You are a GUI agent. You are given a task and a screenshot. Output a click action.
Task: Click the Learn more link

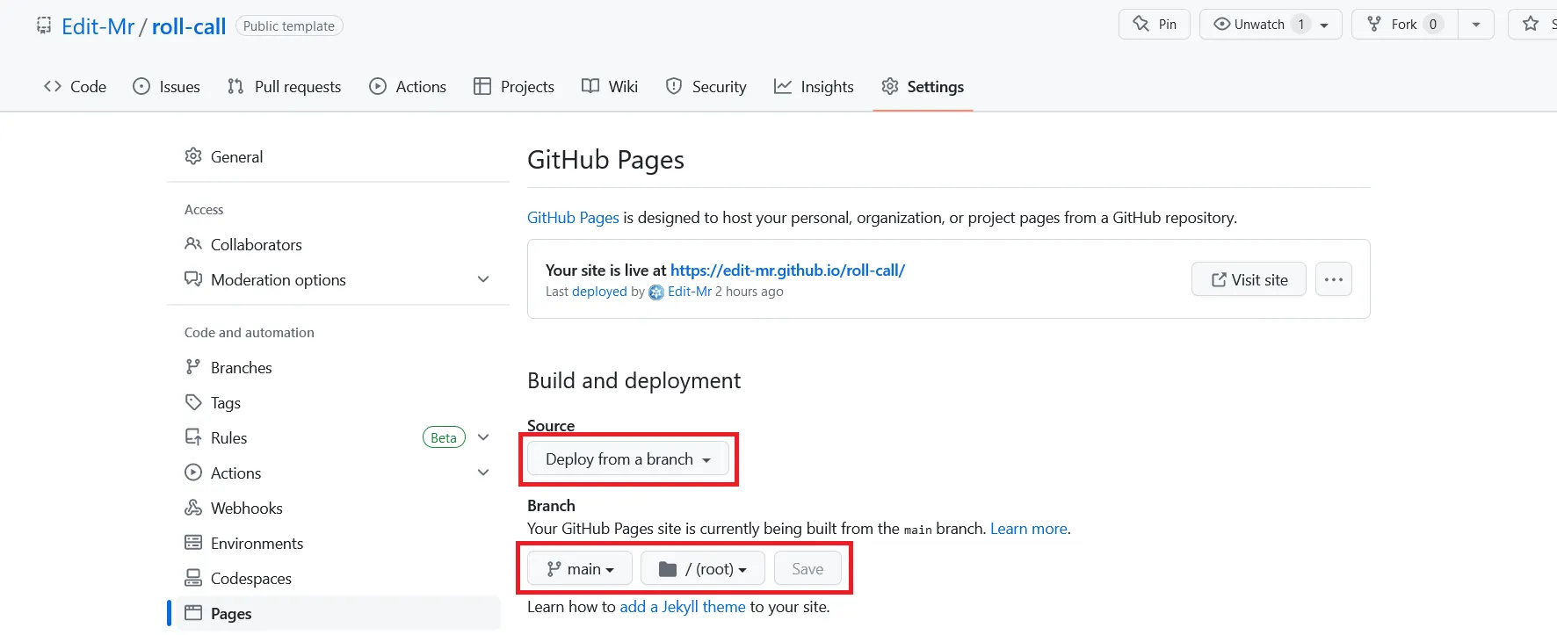[x=1029, y=529]
